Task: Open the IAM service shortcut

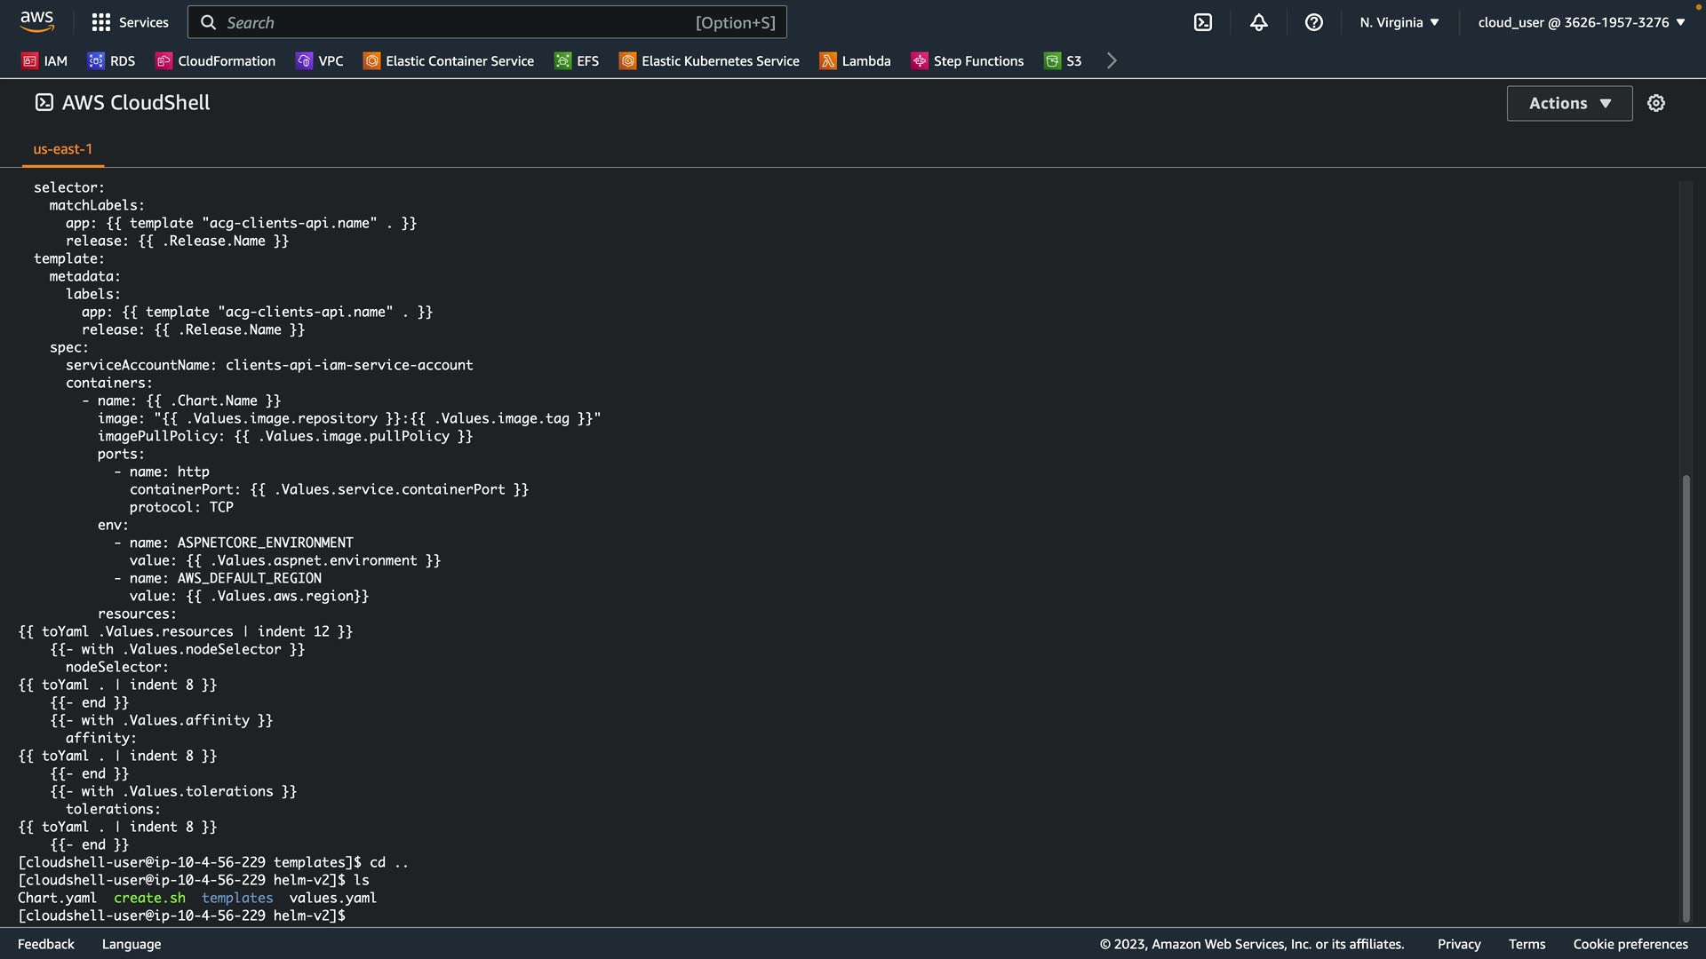Action: coord(44,60)
